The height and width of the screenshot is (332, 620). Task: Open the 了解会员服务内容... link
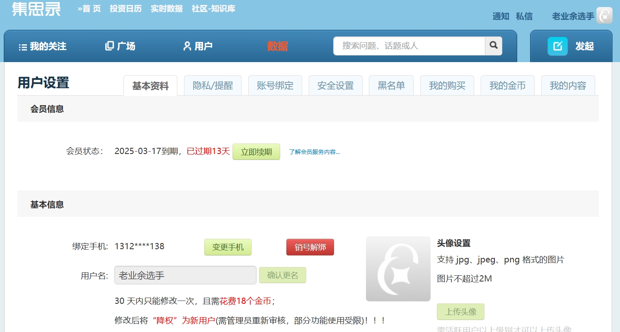coord(315,152)
